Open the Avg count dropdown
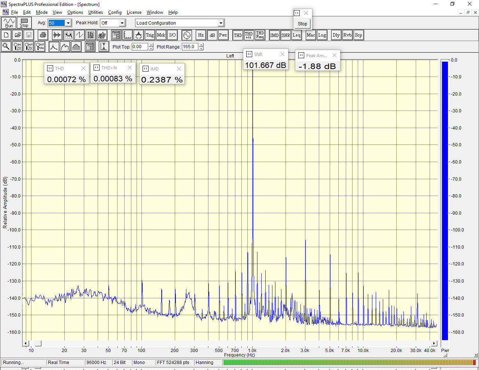479x370 pixels. (68, 23)
